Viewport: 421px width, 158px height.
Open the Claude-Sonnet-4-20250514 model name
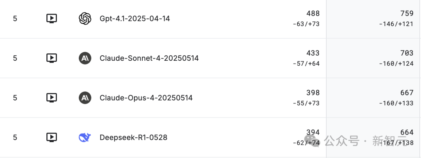[x=149, y=58]
